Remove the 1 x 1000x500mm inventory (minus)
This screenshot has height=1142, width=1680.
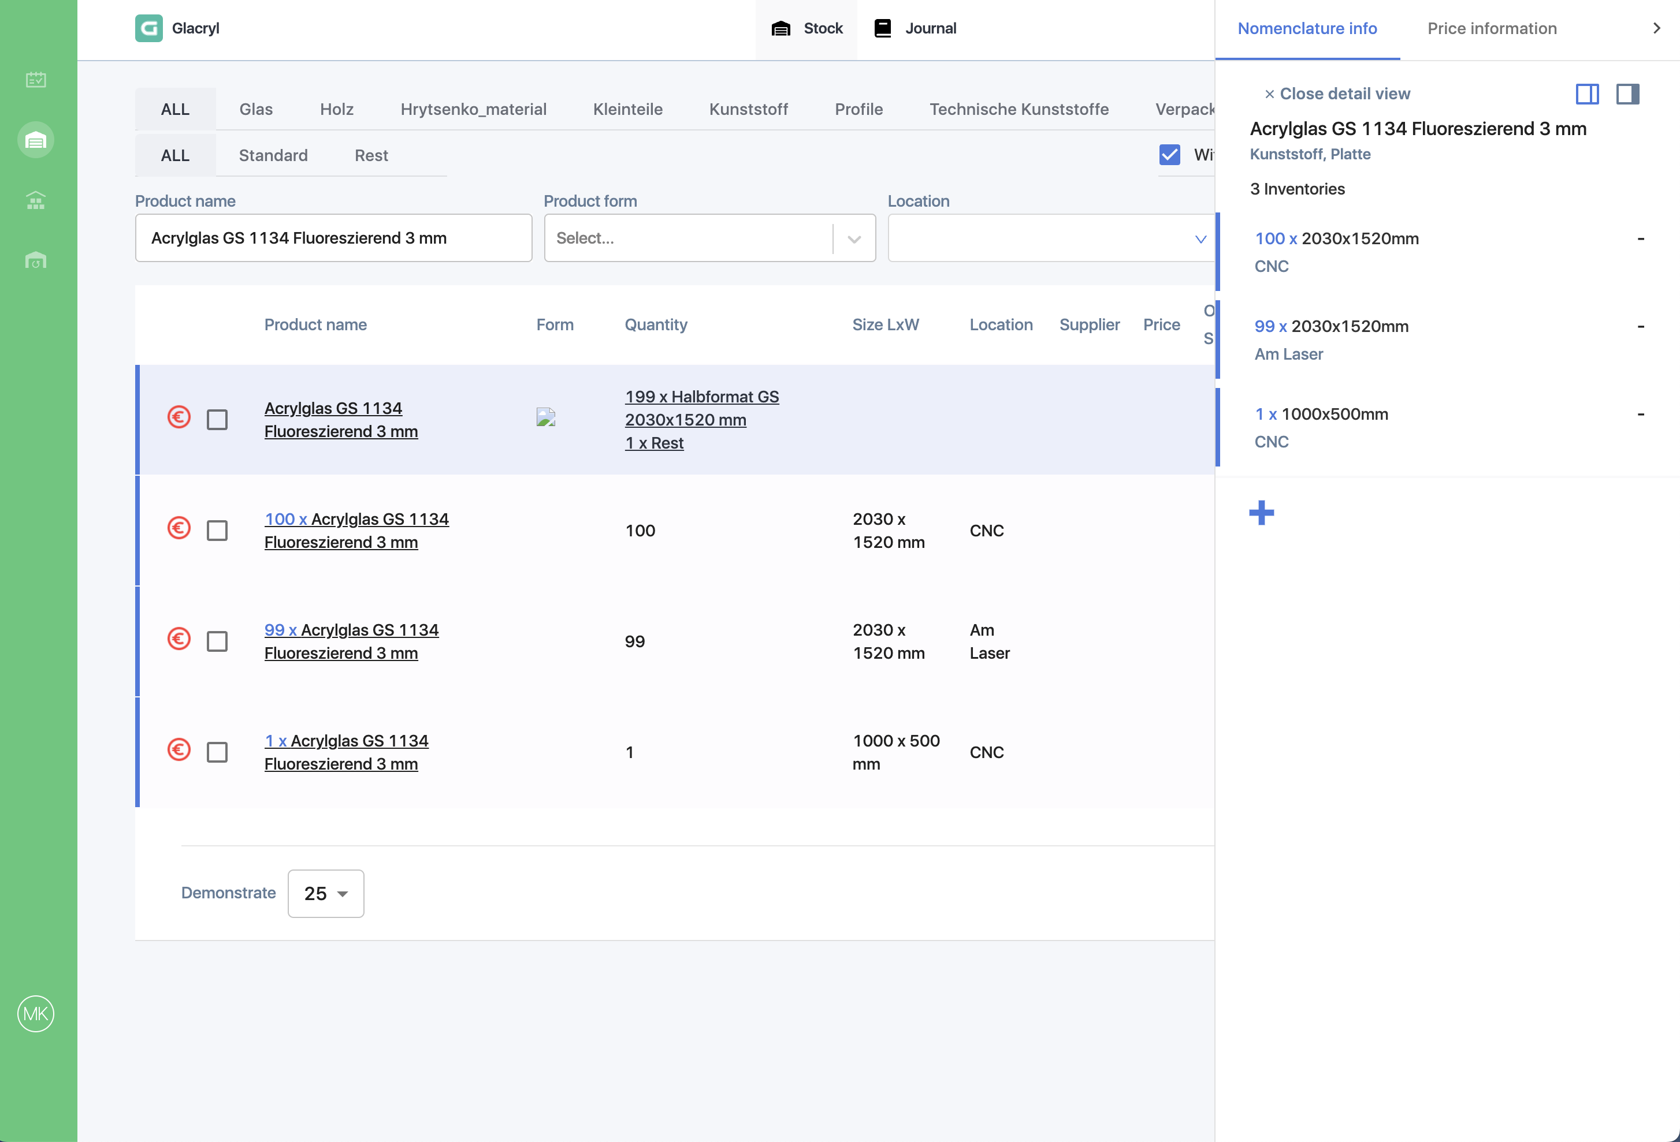[1641, 414]
